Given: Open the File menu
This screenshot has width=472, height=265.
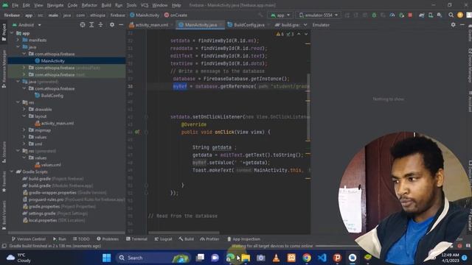Looking at the screenshot, I should (15, 5).
